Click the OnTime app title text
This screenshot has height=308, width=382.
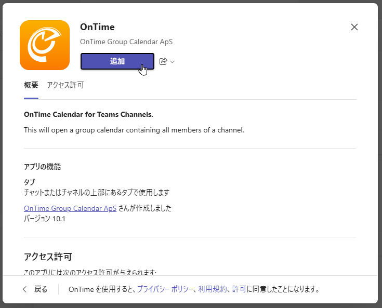point(97,27)
